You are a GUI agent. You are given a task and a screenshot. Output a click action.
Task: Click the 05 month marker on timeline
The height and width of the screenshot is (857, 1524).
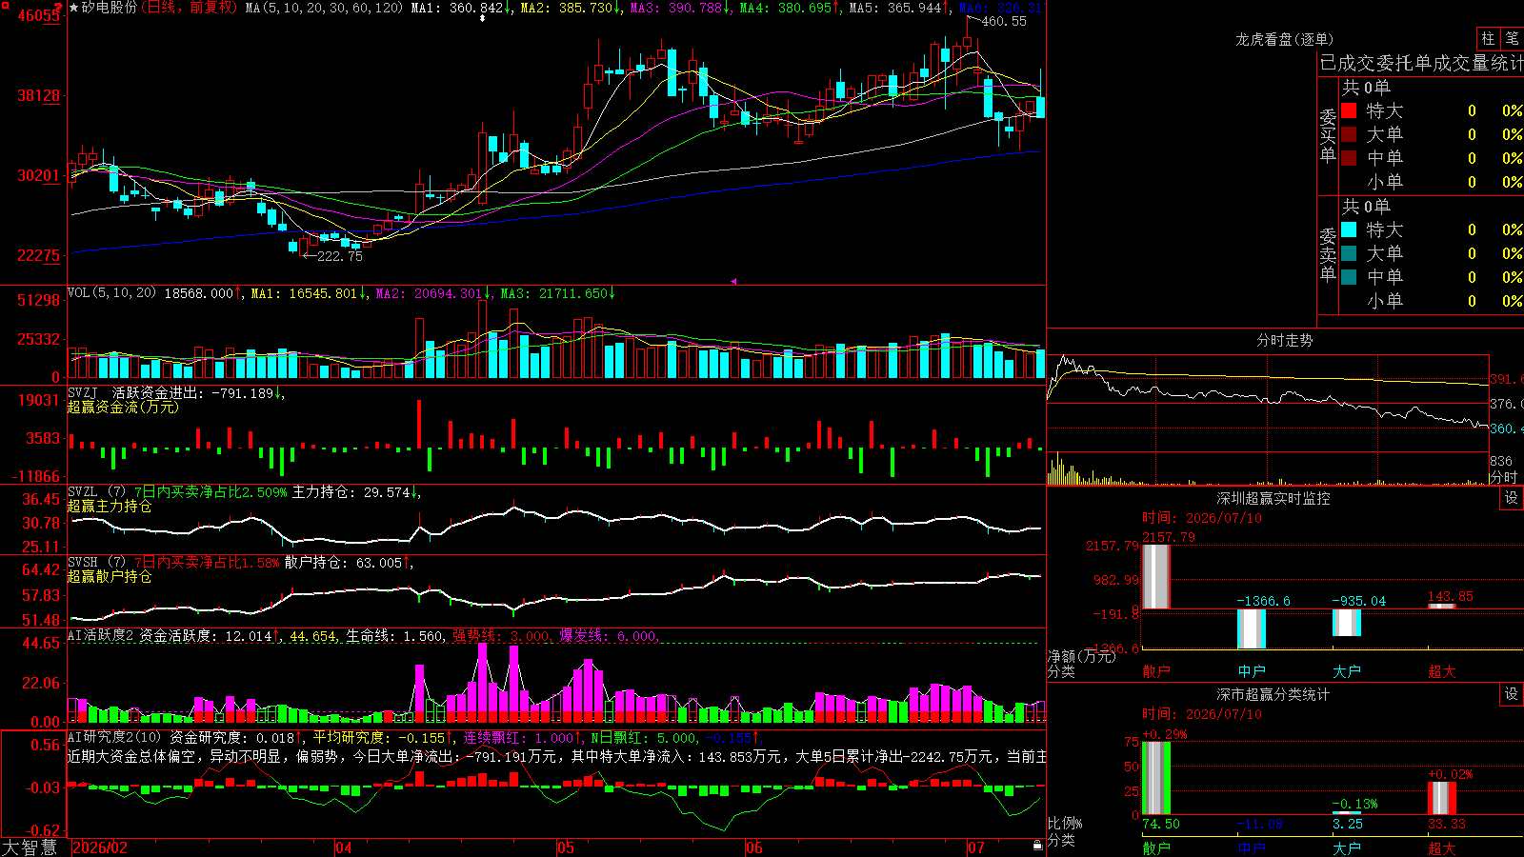click(566, 847)
